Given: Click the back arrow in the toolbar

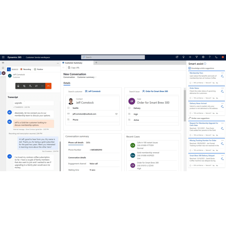Looking at the screenshot, I should 64,68.
